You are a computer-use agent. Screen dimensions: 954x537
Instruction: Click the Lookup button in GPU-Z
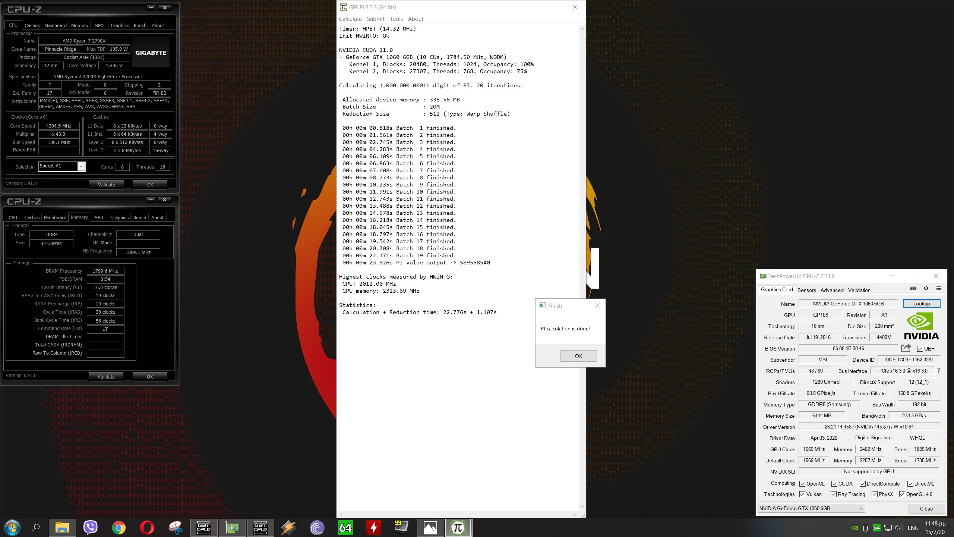coord(922,304)
